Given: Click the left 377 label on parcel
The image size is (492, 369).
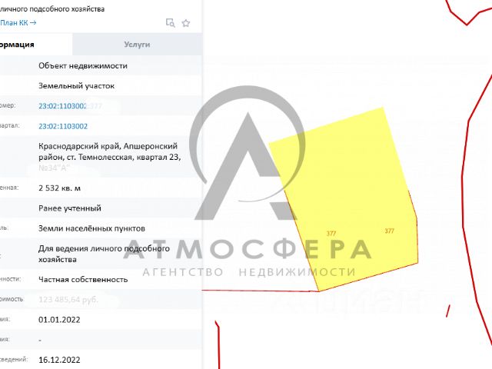Looking at the screenshot, I should (x=331, y=234).
